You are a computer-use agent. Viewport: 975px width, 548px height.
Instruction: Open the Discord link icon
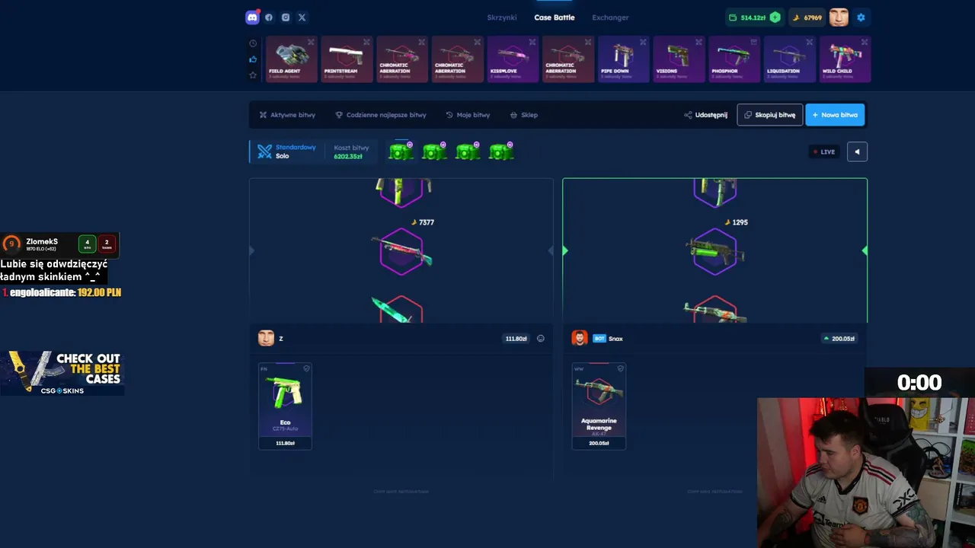(x=252, y=18)
